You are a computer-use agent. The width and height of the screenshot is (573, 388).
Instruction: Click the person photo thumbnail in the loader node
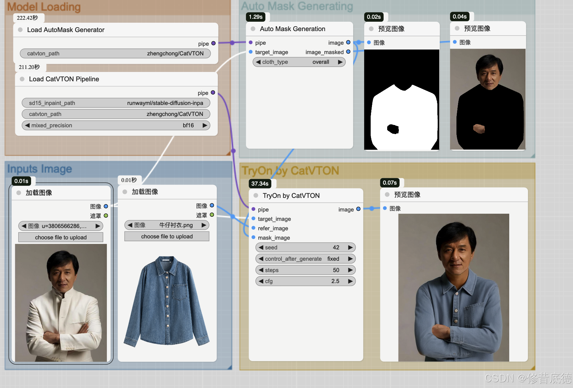tap(61, 303)
